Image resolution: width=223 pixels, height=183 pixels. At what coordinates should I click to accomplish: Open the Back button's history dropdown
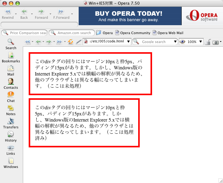32,14
